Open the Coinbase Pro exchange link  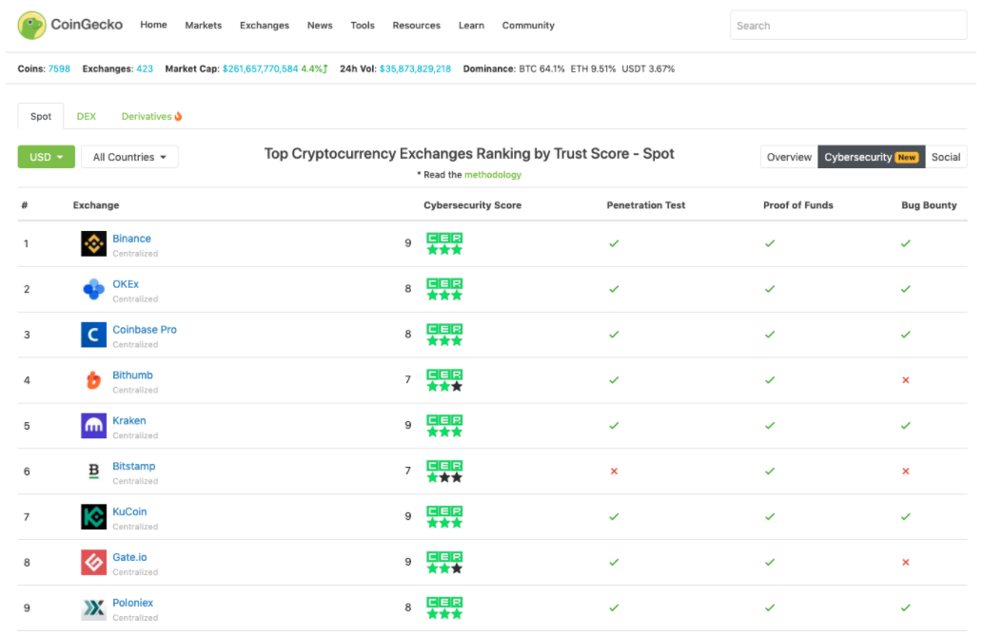tap(145, 329)
